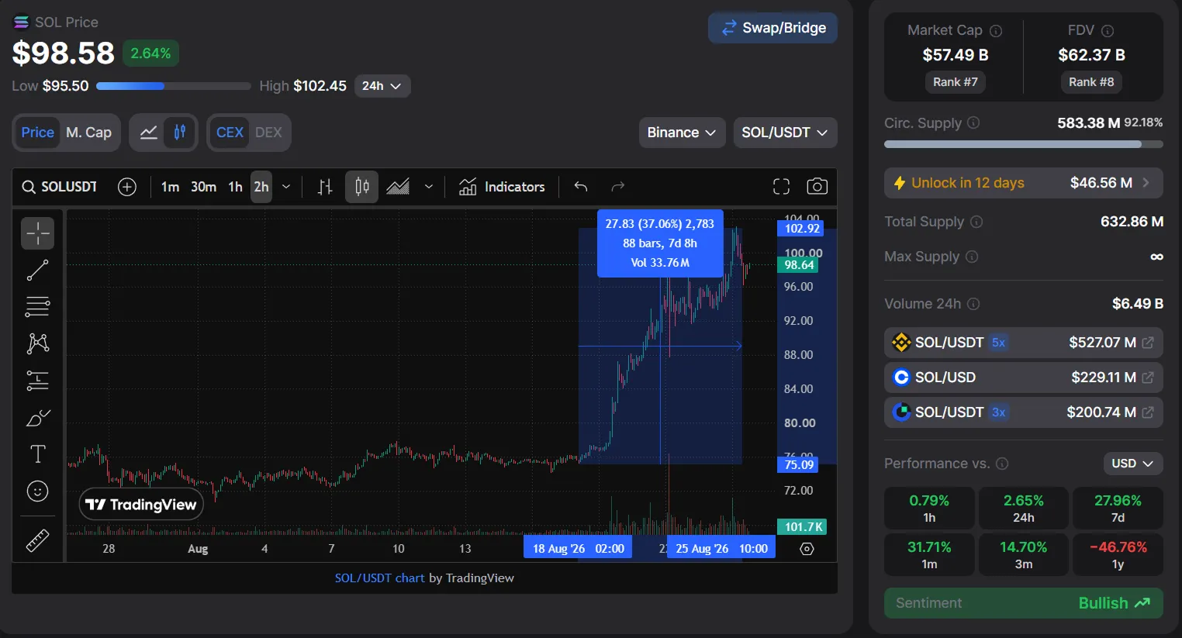The image size is (1182, 638).
Task: Select the bars chart style icon
Action: [325, 187]
